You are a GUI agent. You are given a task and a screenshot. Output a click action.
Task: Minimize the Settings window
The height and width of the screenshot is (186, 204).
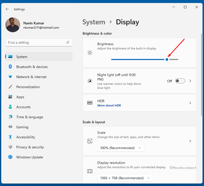coord(174,7)
